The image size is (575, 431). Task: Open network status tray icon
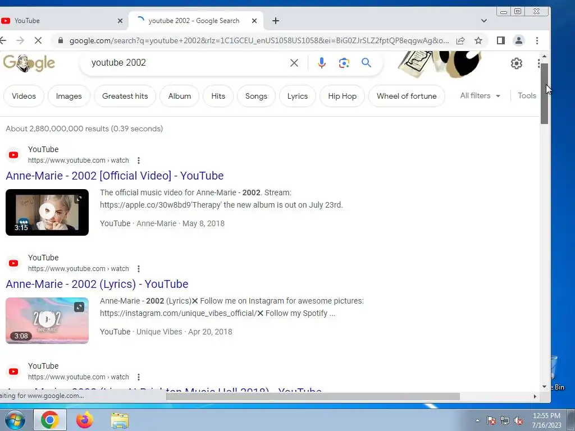click(x=505, y=420)
